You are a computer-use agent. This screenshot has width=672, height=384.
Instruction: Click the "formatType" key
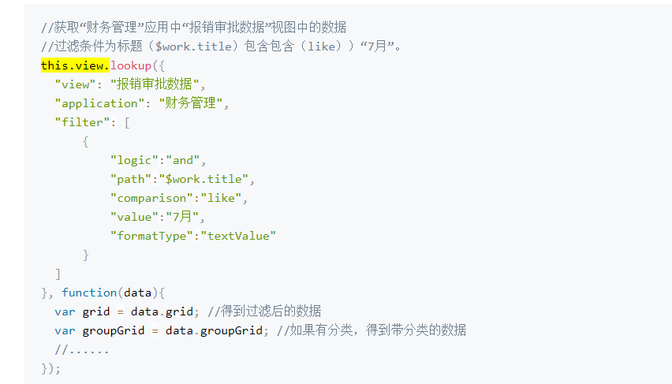tap(151, 236)
